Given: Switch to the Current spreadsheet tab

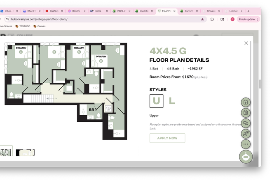Looking at the screenshot, I should (189, 11).
